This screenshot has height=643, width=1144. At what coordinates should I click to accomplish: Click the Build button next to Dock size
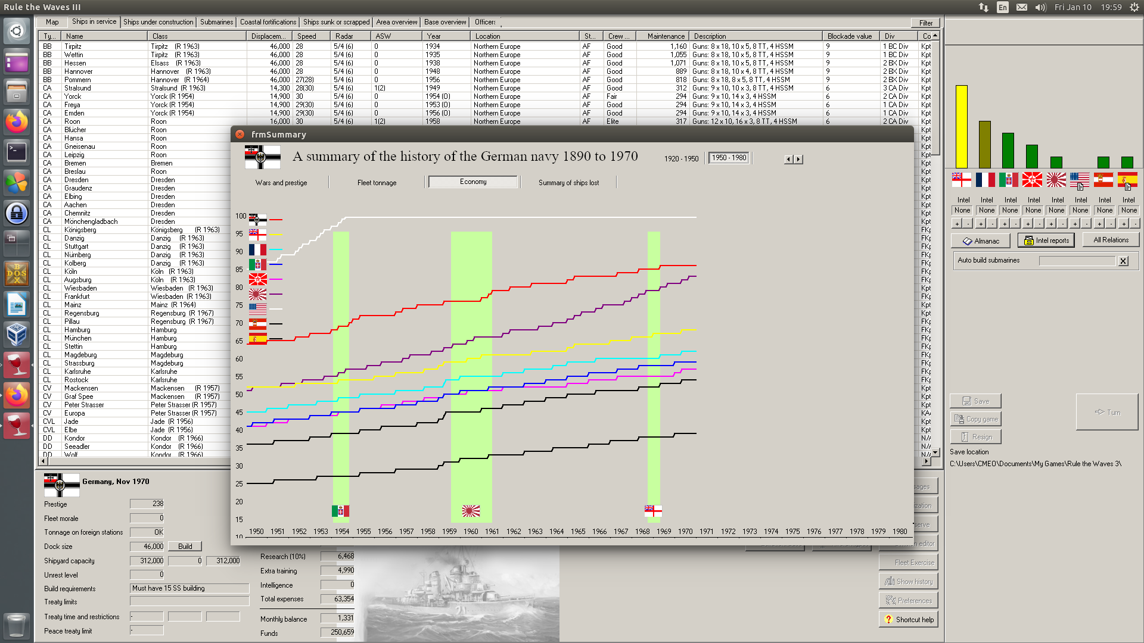coord(185,546)
